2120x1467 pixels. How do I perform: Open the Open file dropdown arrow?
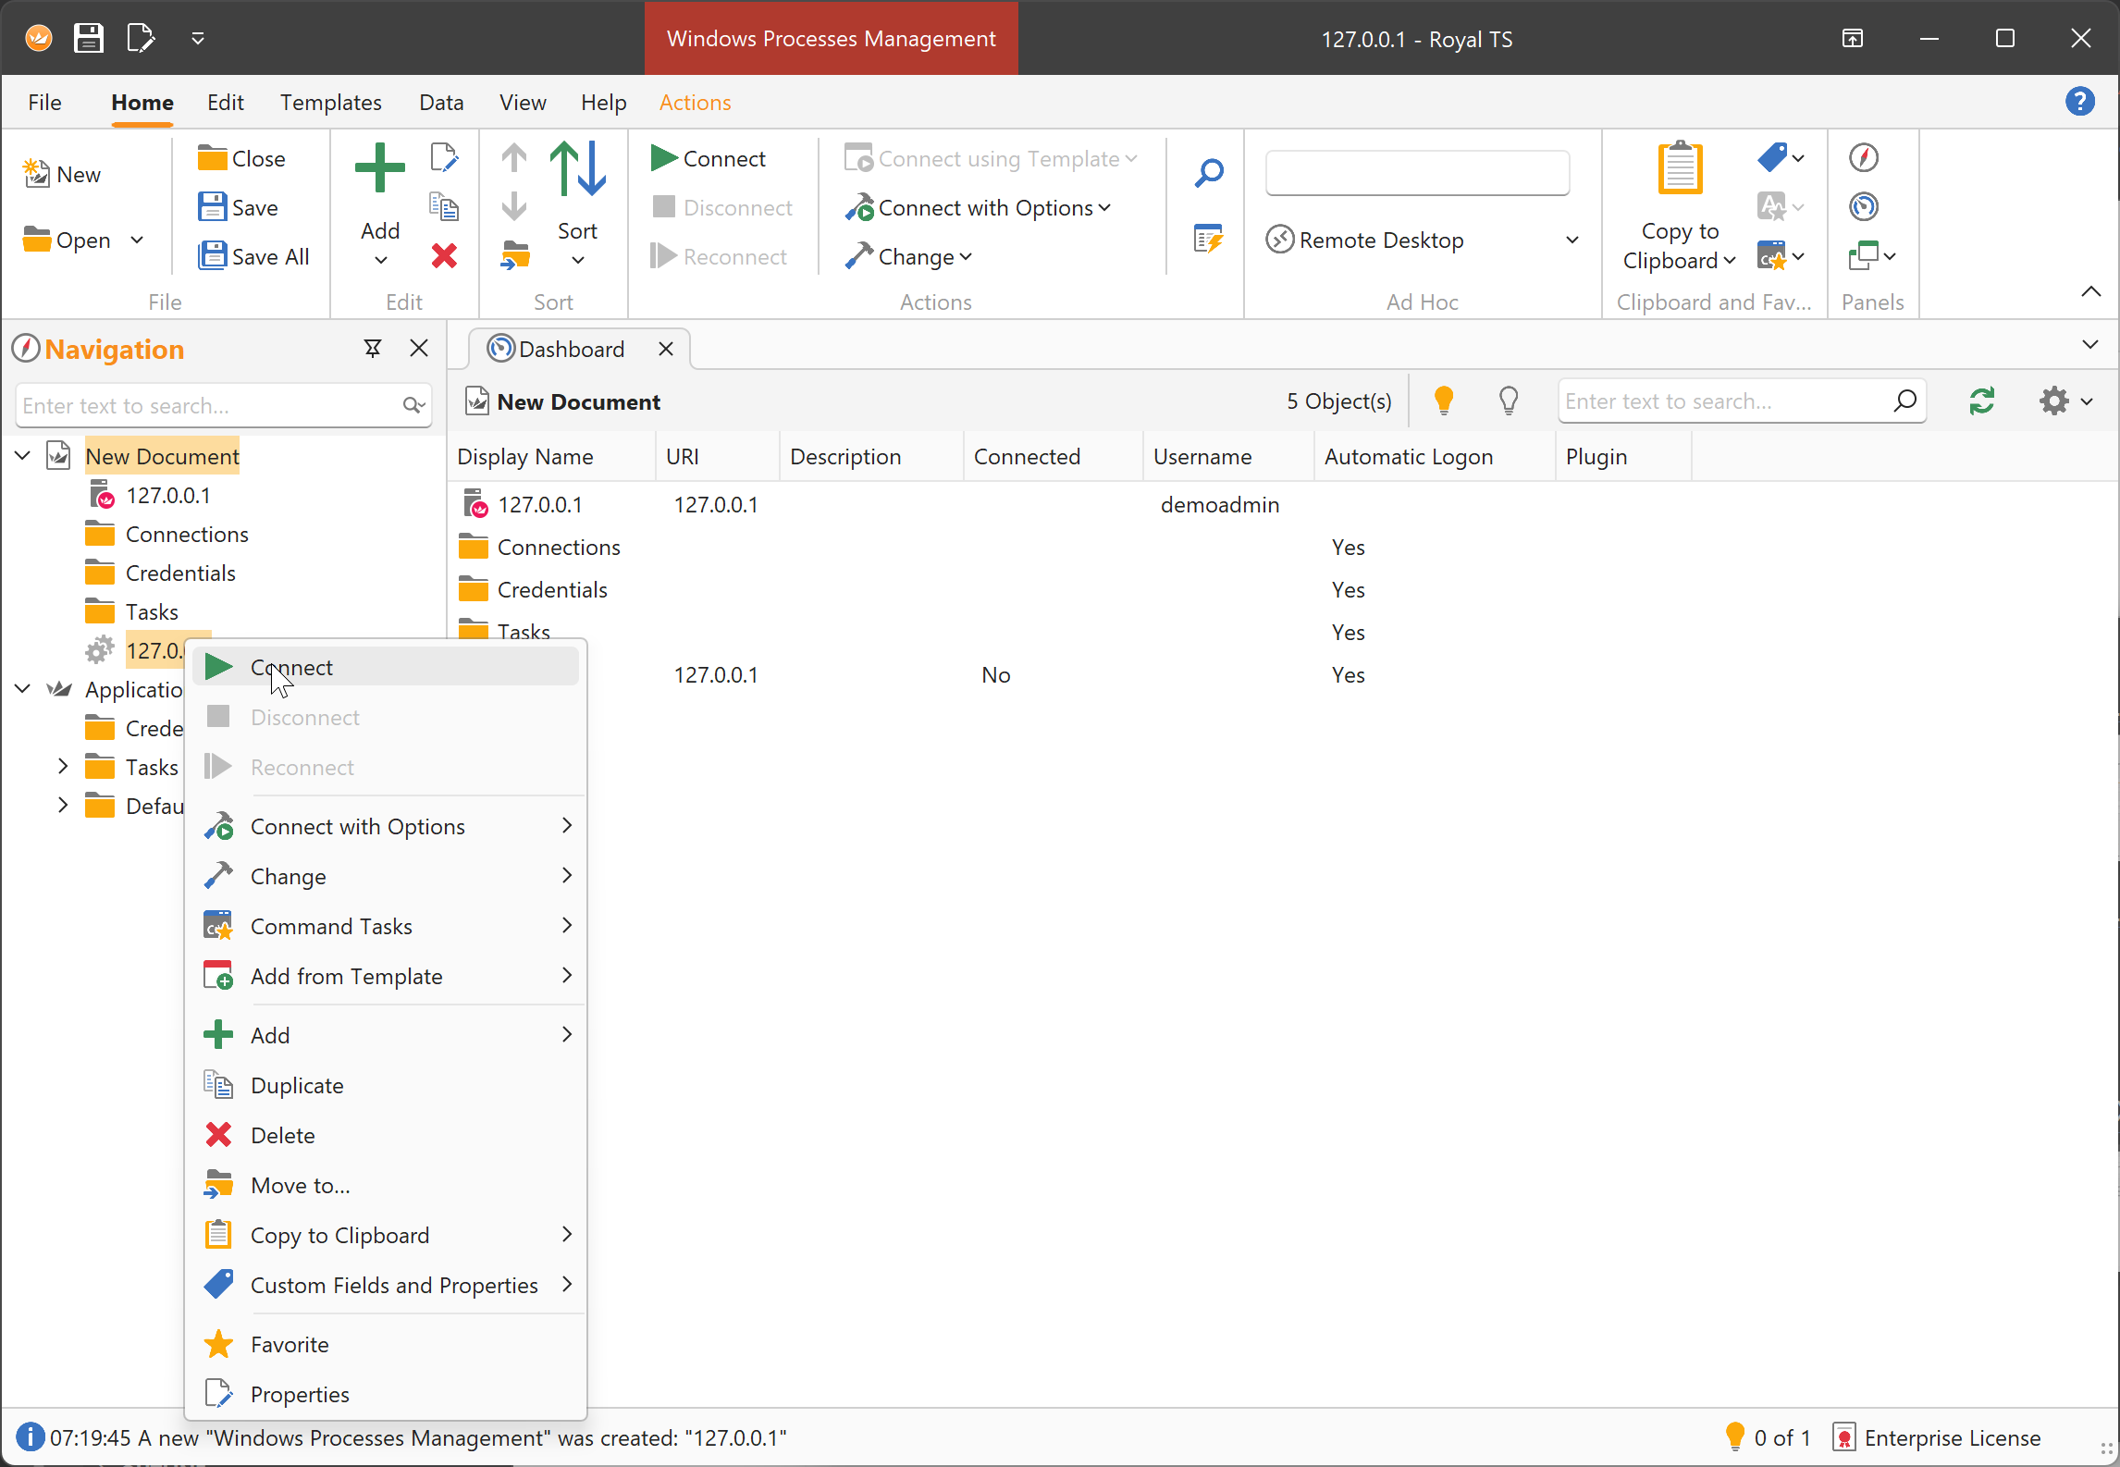tap(137, 240)
